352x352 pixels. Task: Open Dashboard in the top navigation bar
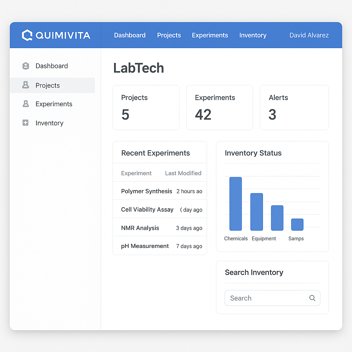pos(130,35)
